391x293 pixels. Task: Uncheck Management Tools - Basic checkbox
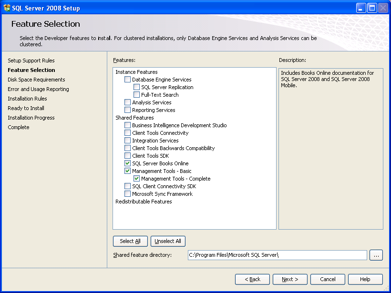click(127, 171)
